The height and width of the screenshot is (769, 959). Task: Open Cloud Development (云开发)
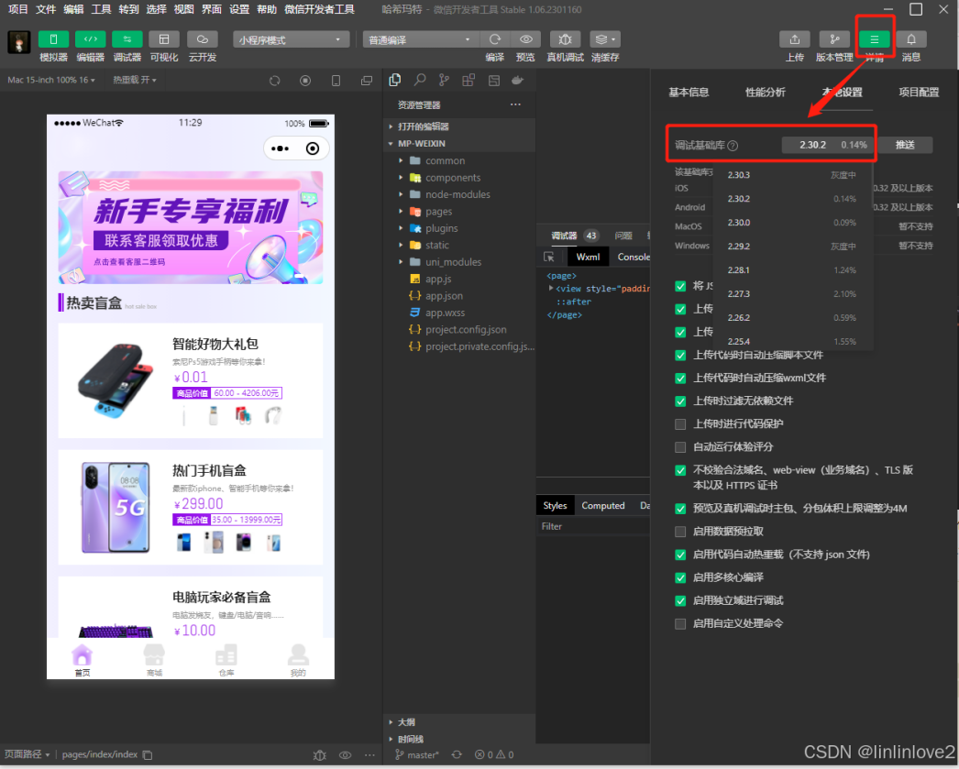(203, 39)
